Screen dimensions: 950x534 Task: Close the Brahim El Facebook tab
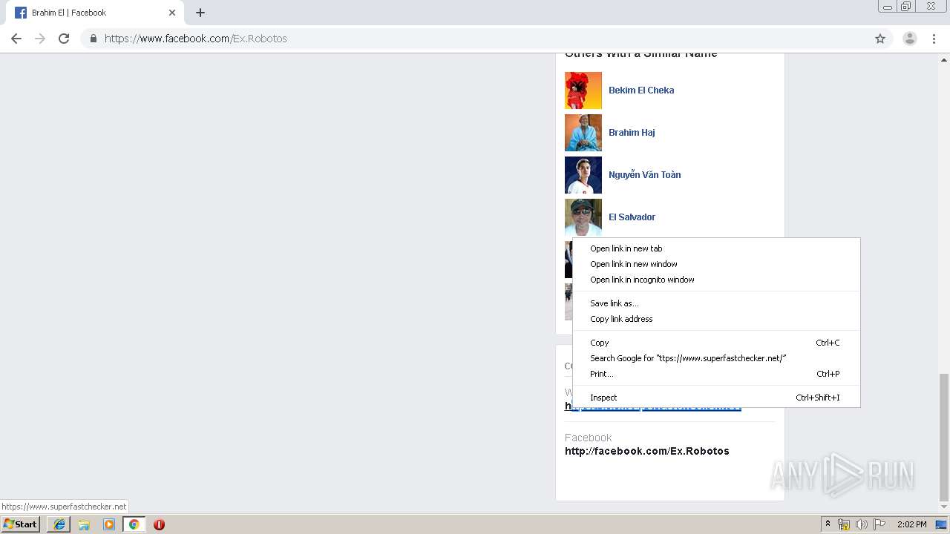point(172,13)
